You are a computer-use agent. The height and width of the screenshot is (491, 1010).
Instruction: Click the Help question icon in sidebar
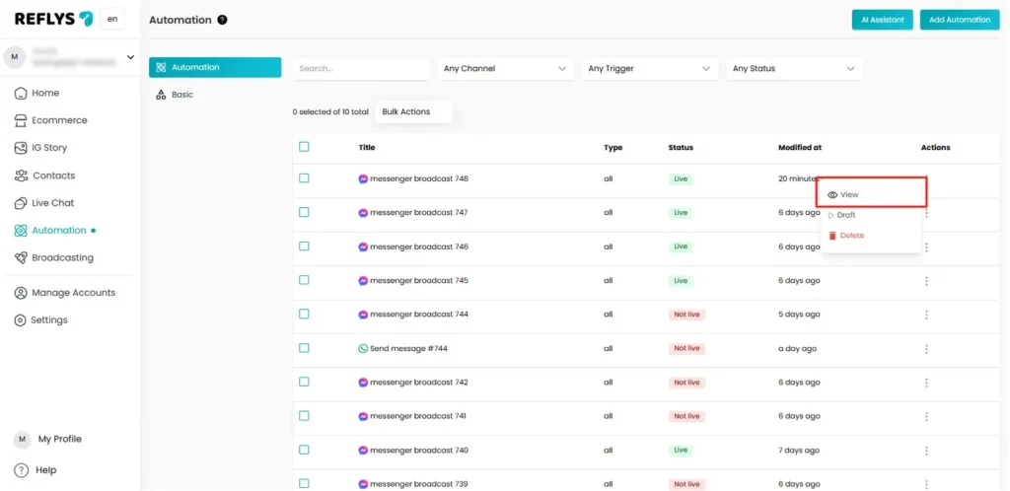pos(22,470)
